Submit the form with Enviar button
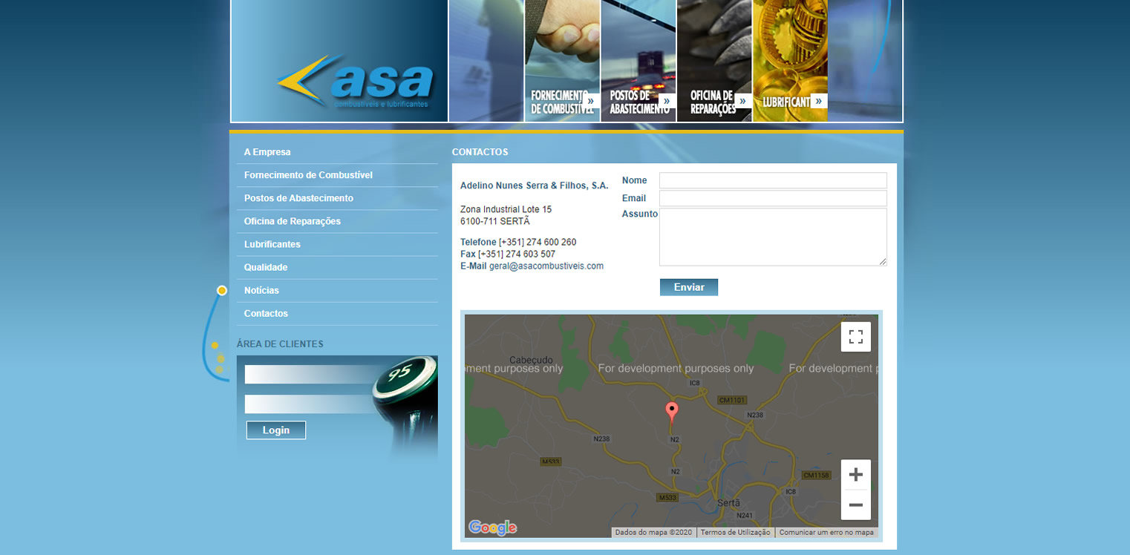The image size is (1130, 555). click(689, 287)
